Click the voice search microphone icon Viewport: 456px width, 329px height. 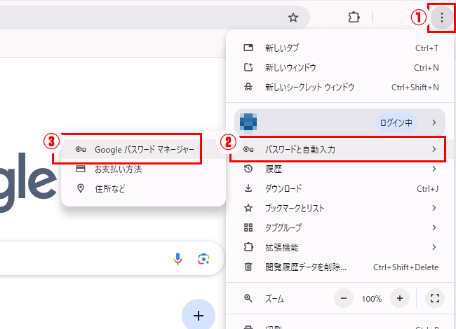click(x=178, y=259)
